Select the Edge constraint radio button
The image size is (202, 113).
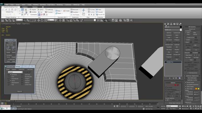[192, 33]
